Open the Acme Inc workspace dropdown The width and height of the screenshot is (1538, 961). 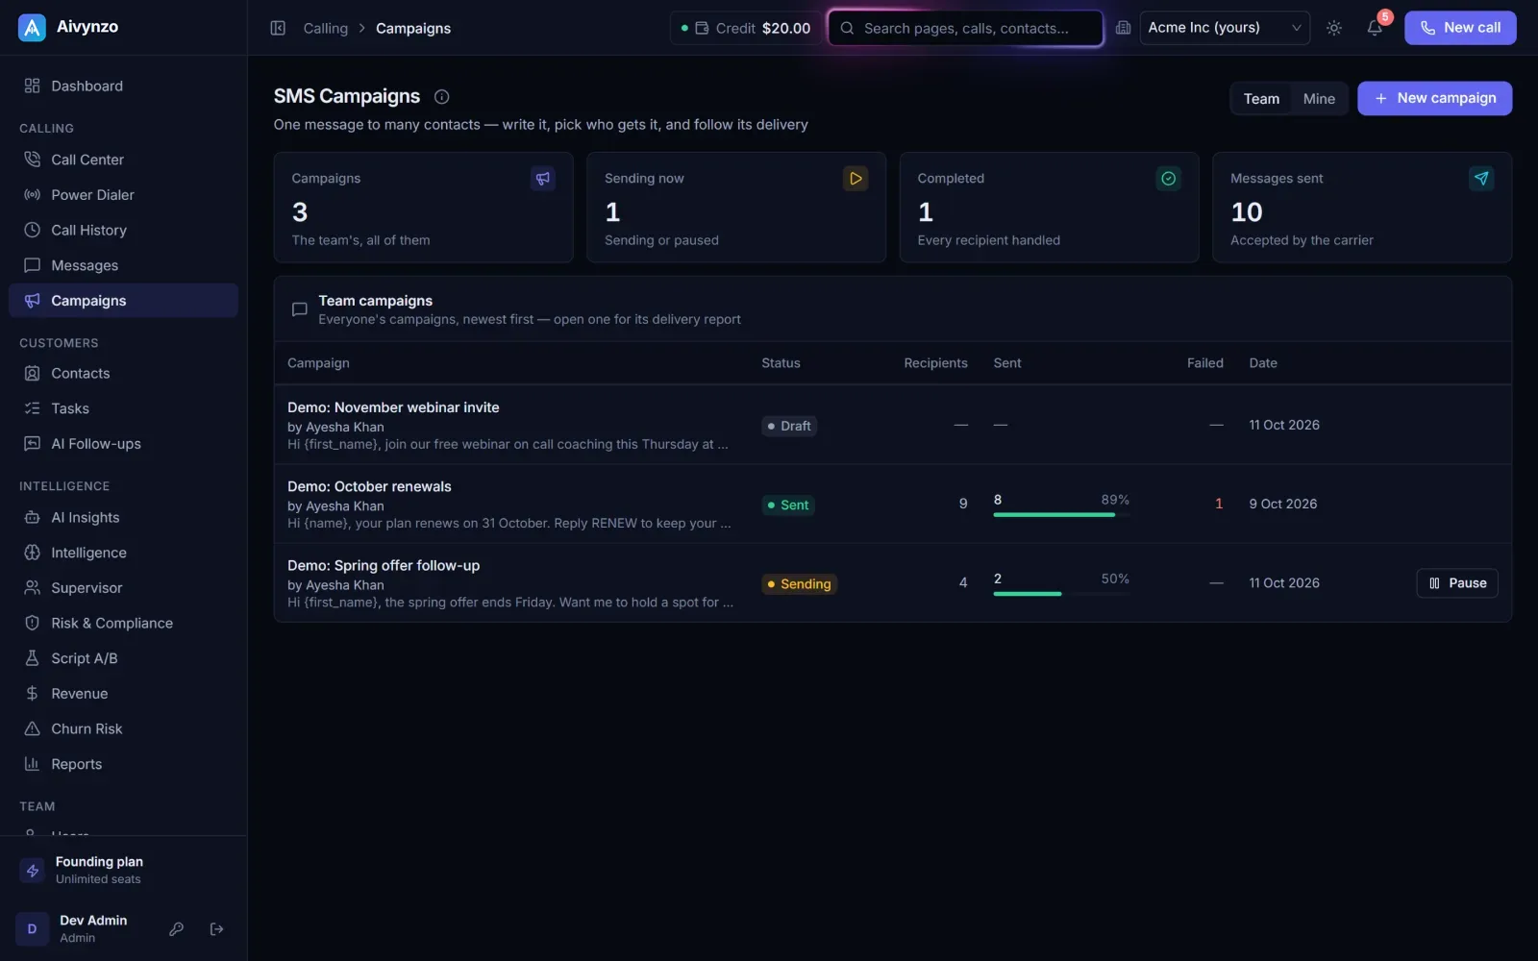tap(1225, 28)
